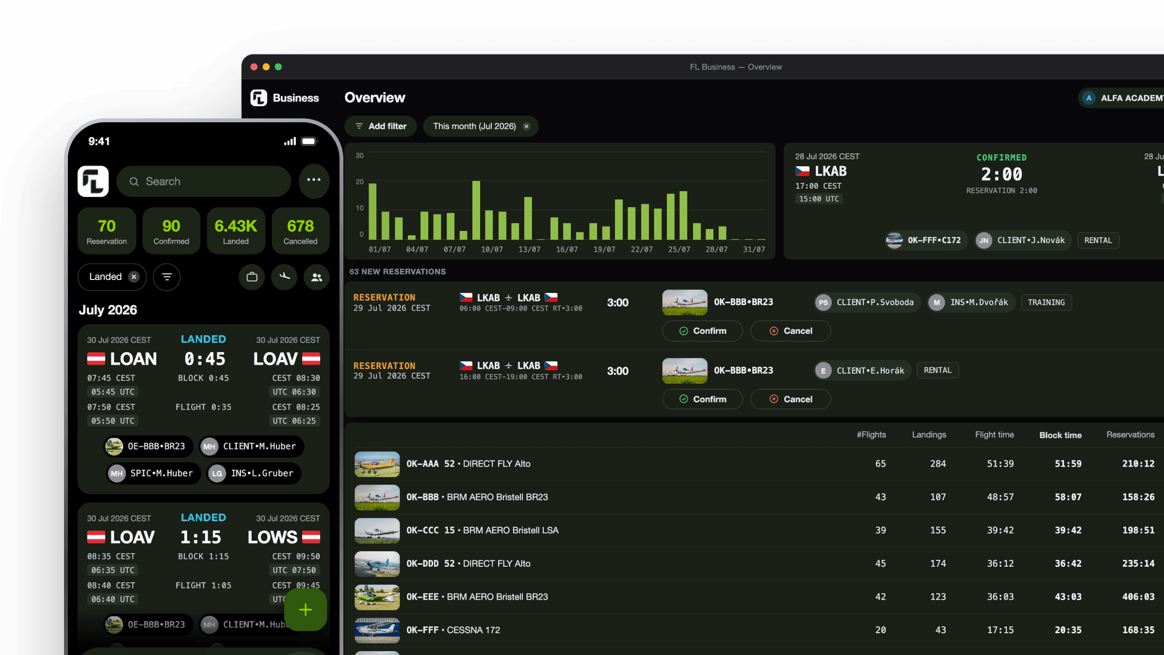This screenshot has height=655, width=1164.
Task: Open the OK-CCC aircraft thumbnail
Action: pyautogui.click(x=377, y=530)
